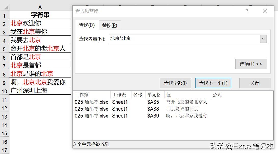278x154 pixels.
Task: Select column A header
Action: (40, 7)
